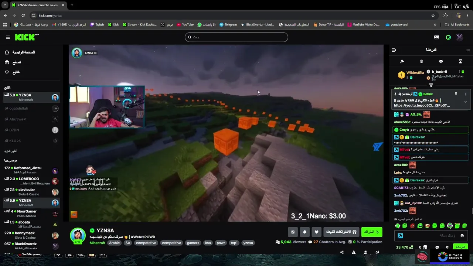Open the profile avatar in Kick header
This screenshot has height=266, width=473.
459,37
